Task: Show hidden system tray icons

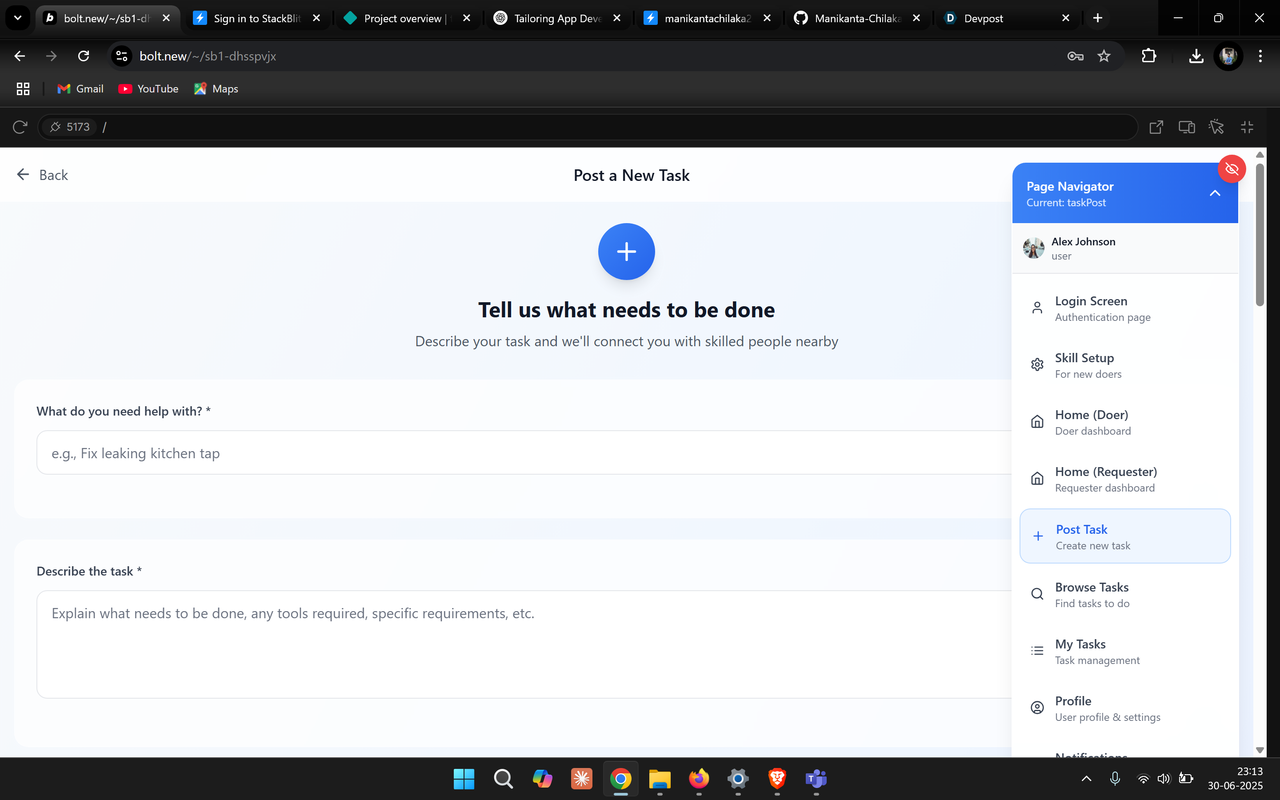Action: [1086, 778]
